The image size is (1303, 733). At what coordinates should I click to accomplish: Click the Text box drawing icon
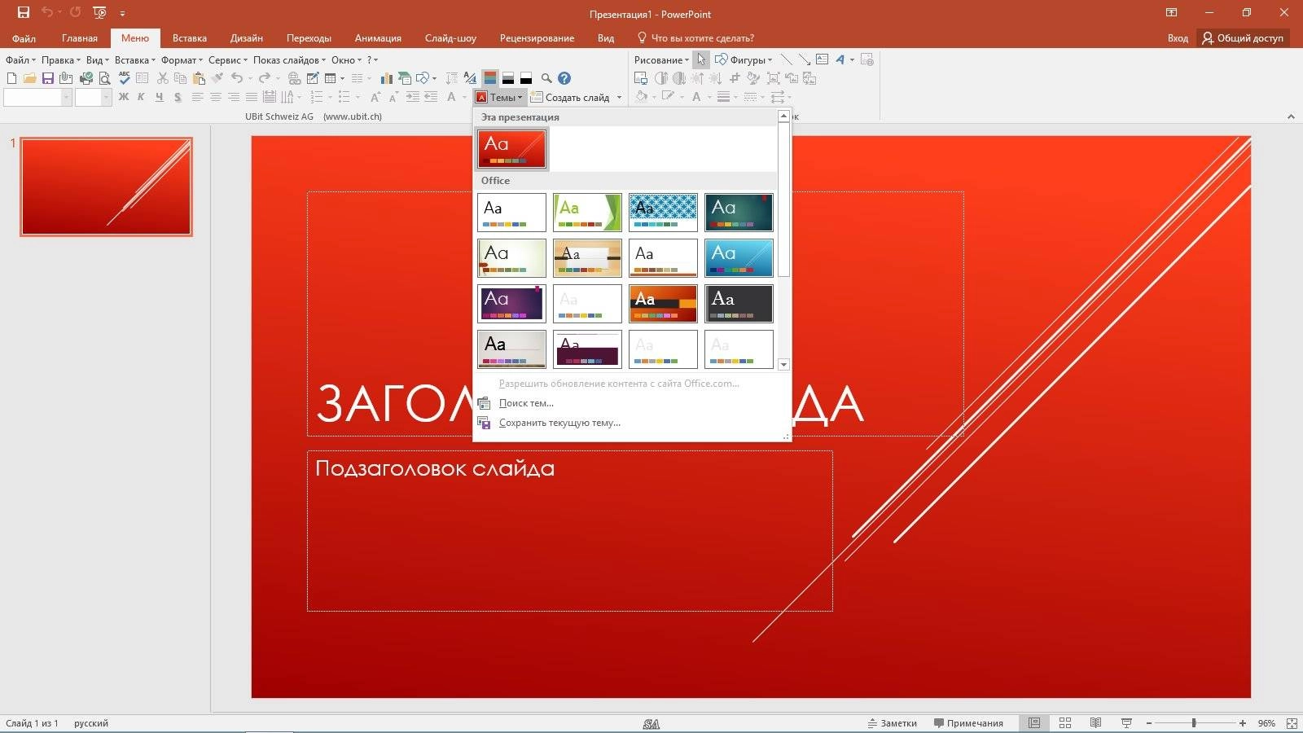coord(822,59)
